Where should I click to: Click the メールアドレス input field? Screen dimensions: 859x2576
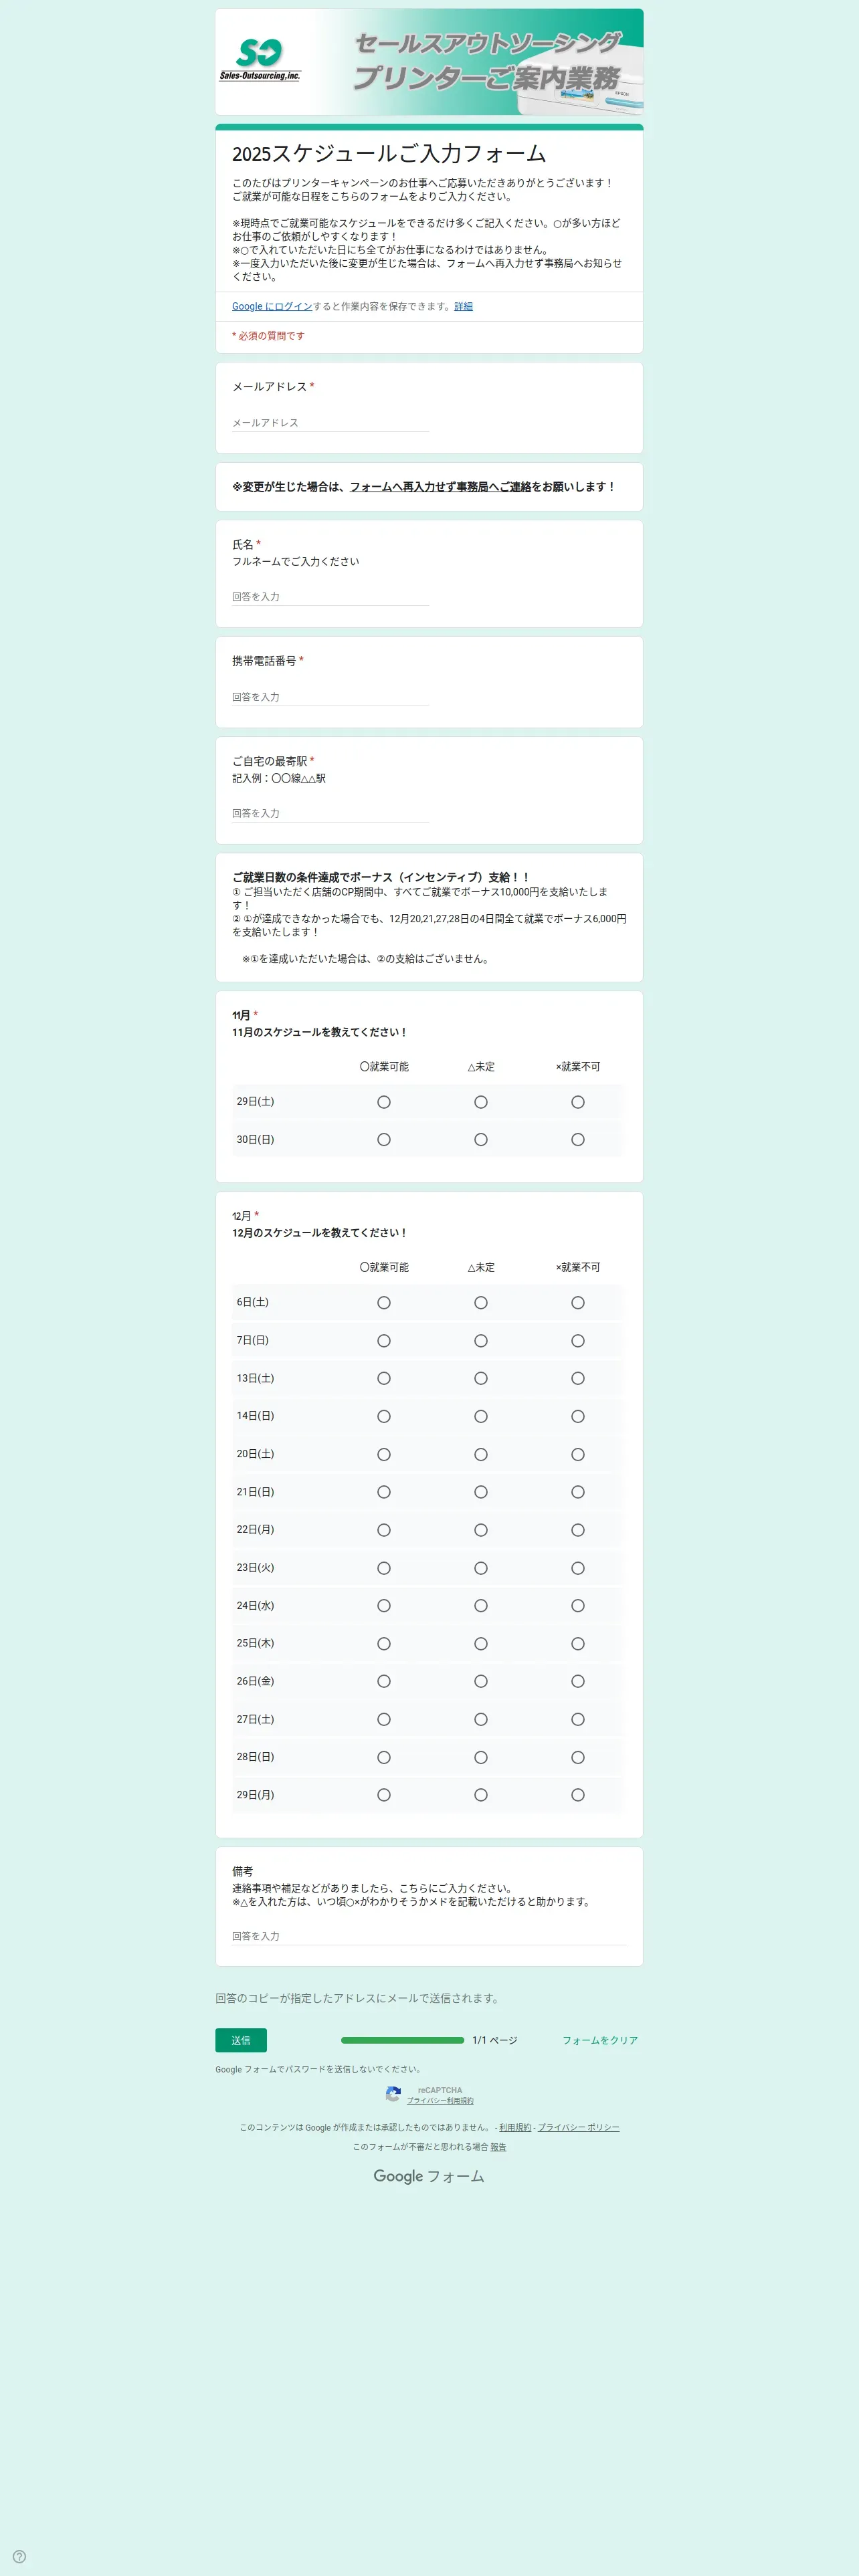330,422
